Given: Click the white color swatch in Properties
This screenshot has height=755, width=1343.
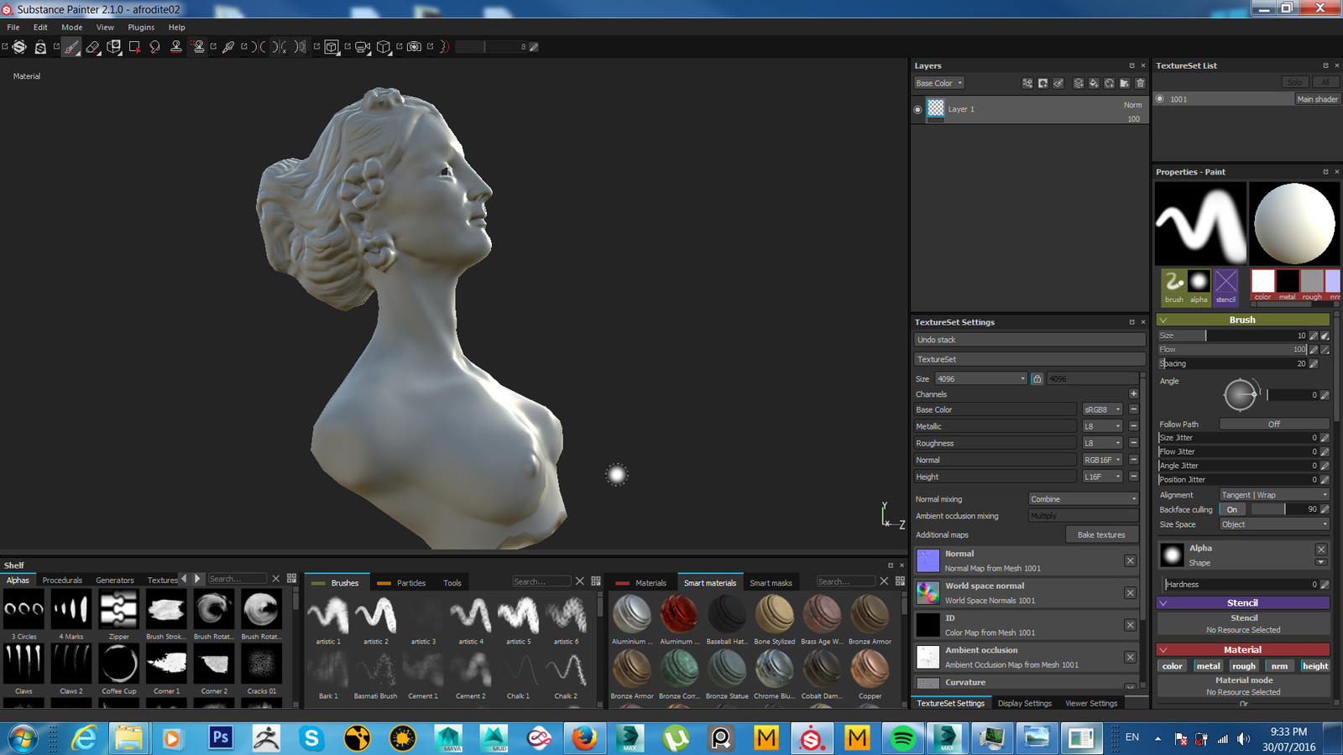Looking at the screenshot, I should pyautogui.click(x=1262, y=281).
